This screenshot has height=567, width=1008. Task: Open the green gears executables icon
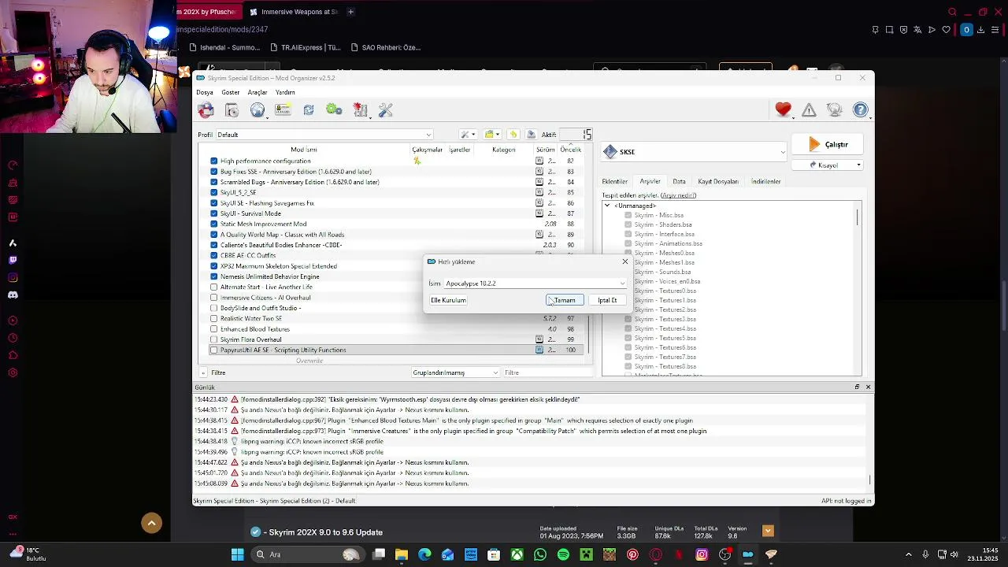point(334,110)
